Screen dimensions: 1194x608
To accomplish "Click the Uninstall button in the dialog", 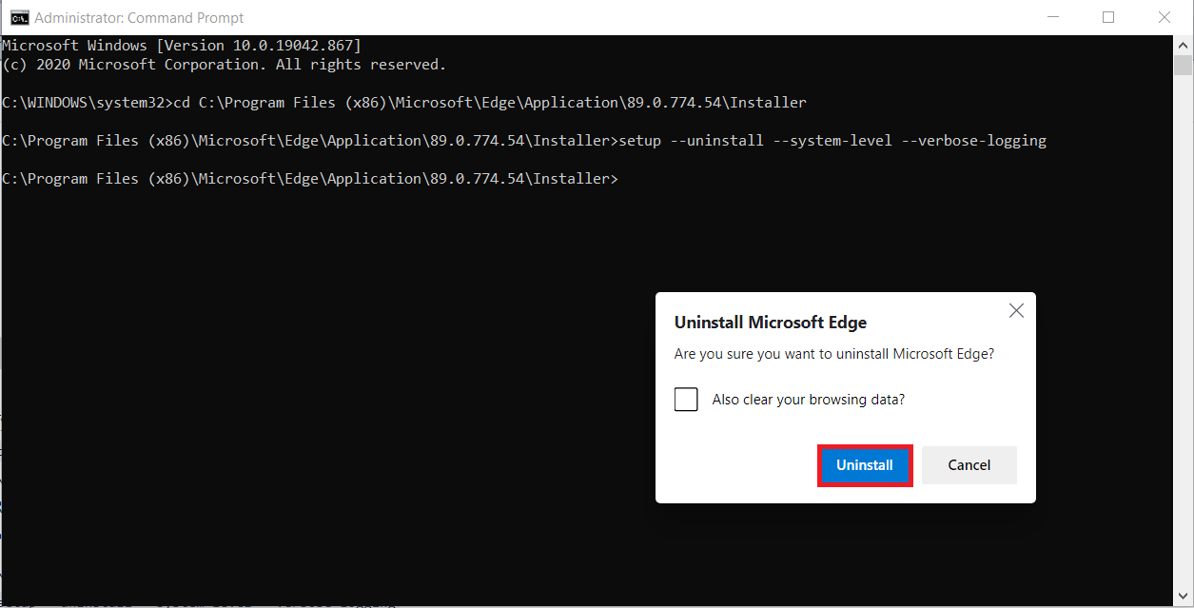I will tap(865, 465).
